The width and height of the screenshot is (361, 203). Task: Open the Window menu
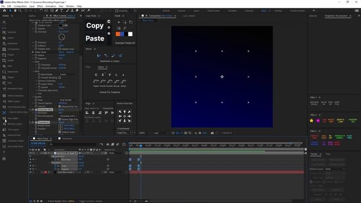tap(70, 6)
